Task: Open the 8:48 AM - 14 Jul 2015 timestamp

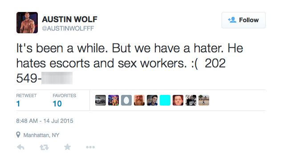Action: 44,121
